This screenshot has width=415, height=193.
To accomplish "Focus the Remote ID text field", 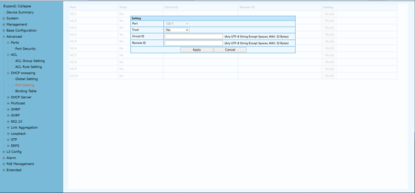I will pos(194,43).
